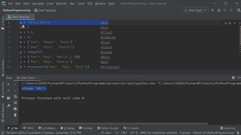Open the AWS: No credentials selected menu
Image resolution: width=241 pixels, height=135 pixels.
click(x=158, y=133)
